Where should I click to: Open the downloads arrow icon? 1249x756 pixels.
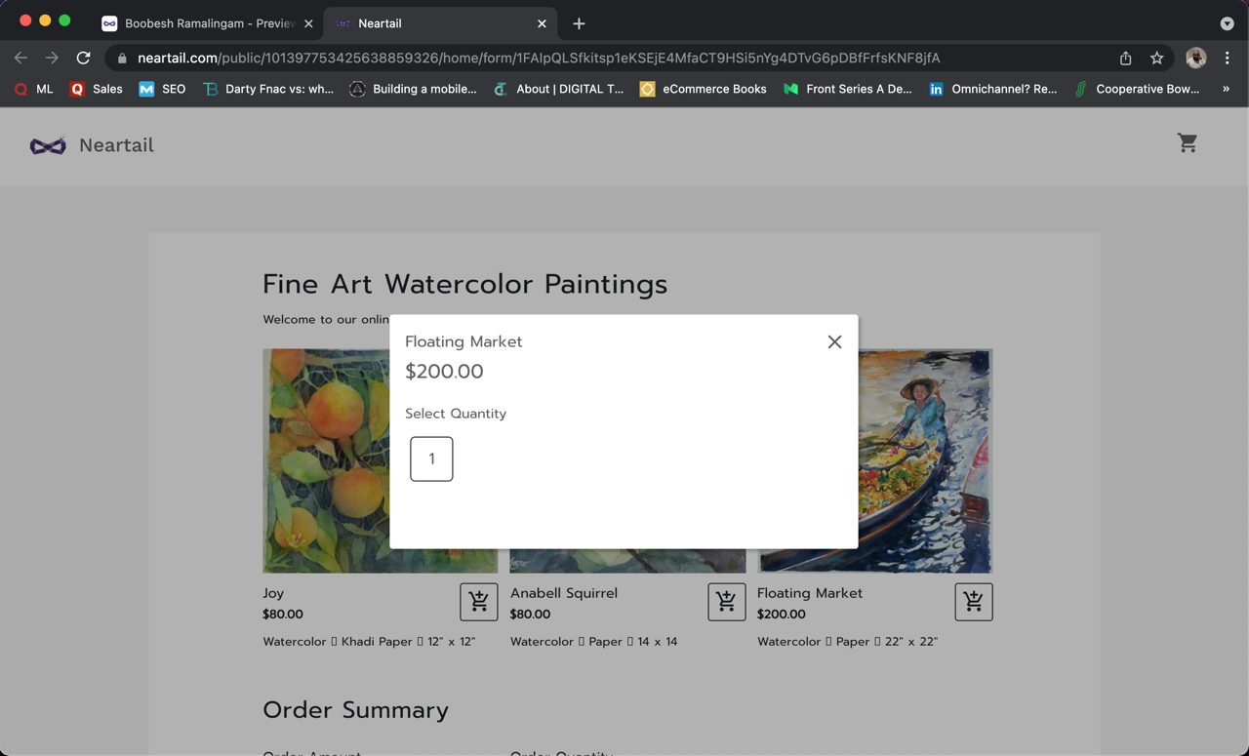pyautogui.click(x=1228, y=23)
